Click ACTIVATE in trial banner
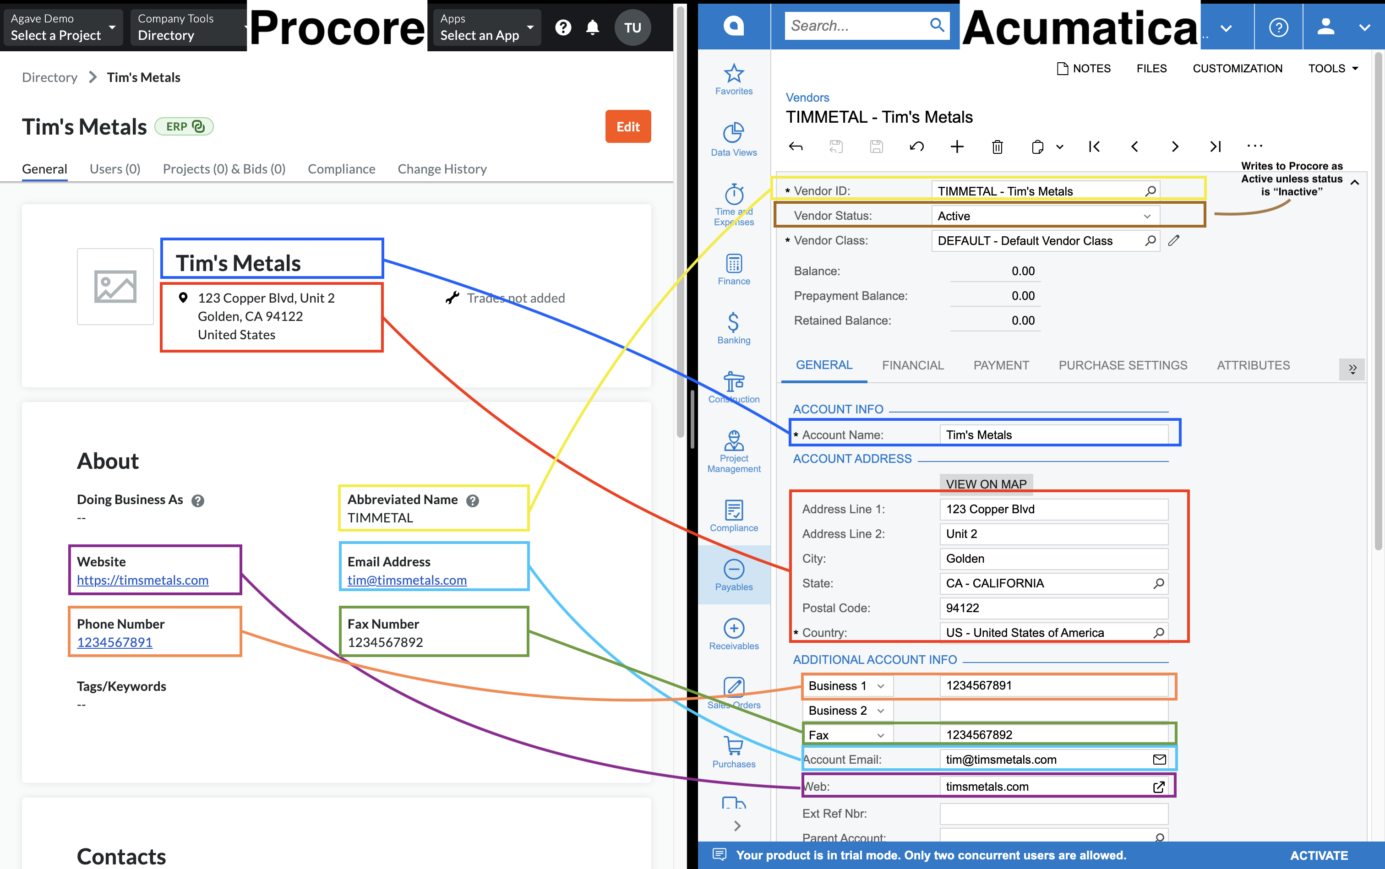 pos(1318,855)
